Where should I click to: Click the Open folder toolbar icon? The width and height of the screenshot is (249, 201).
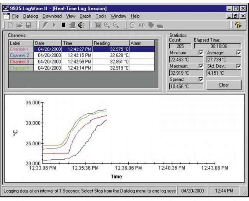coord(20,25)
